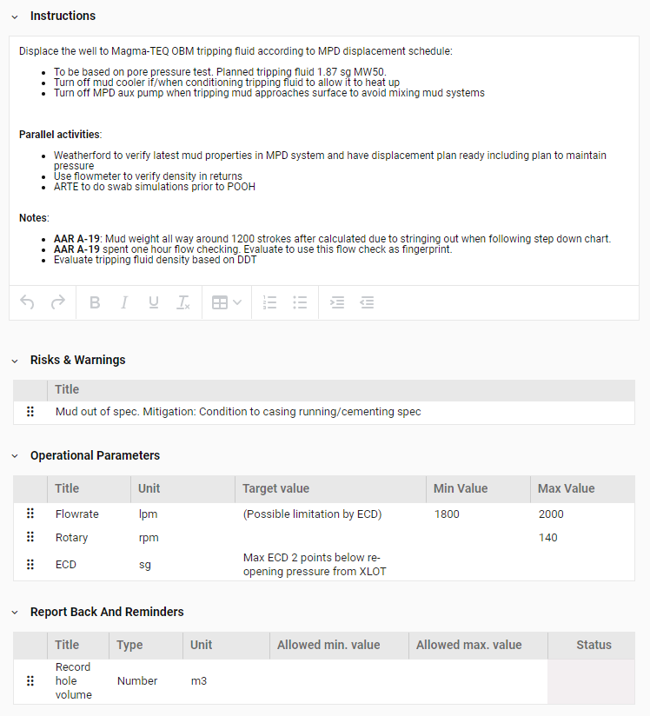Toggle italic formatting in the editor
Viewport: 650px width, 716px height.
pos(124,302)
